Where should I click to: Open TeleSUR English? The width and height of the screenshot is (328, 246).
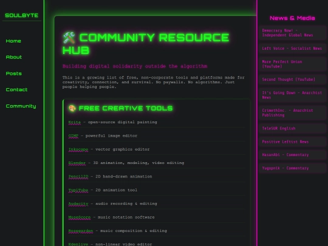point(292,128)
